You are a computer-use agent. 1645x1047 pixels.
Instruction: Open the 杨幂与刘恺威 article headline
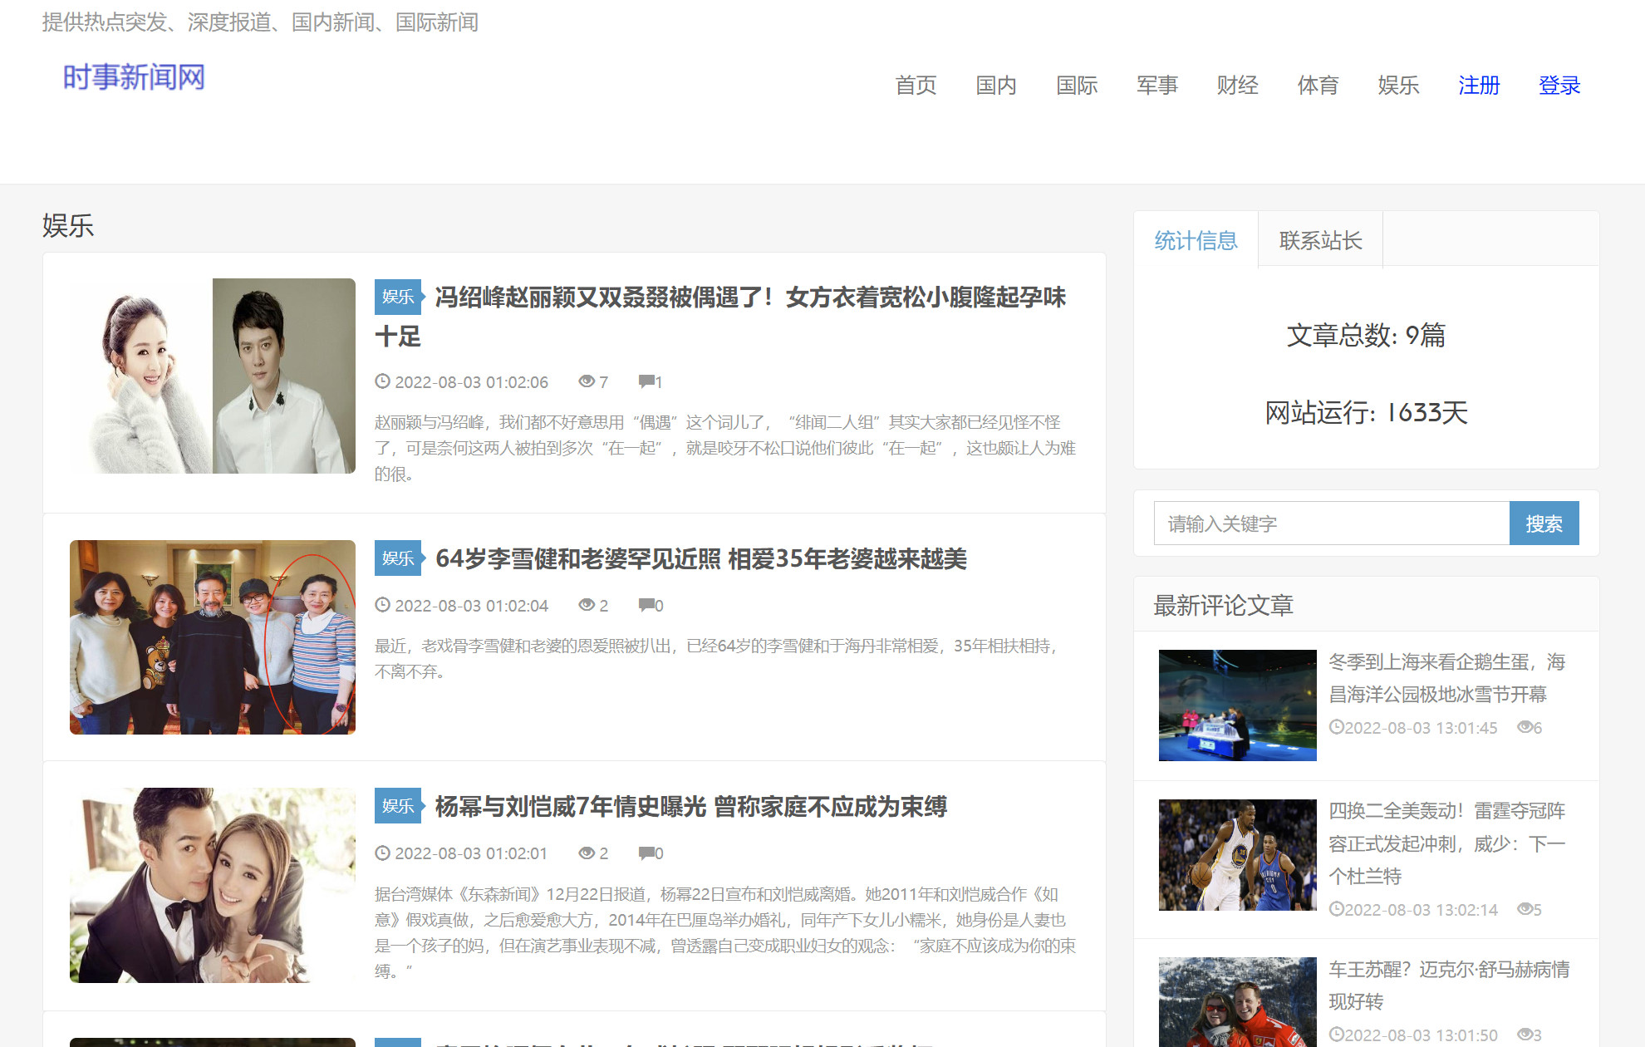click(x=691, y=806)
